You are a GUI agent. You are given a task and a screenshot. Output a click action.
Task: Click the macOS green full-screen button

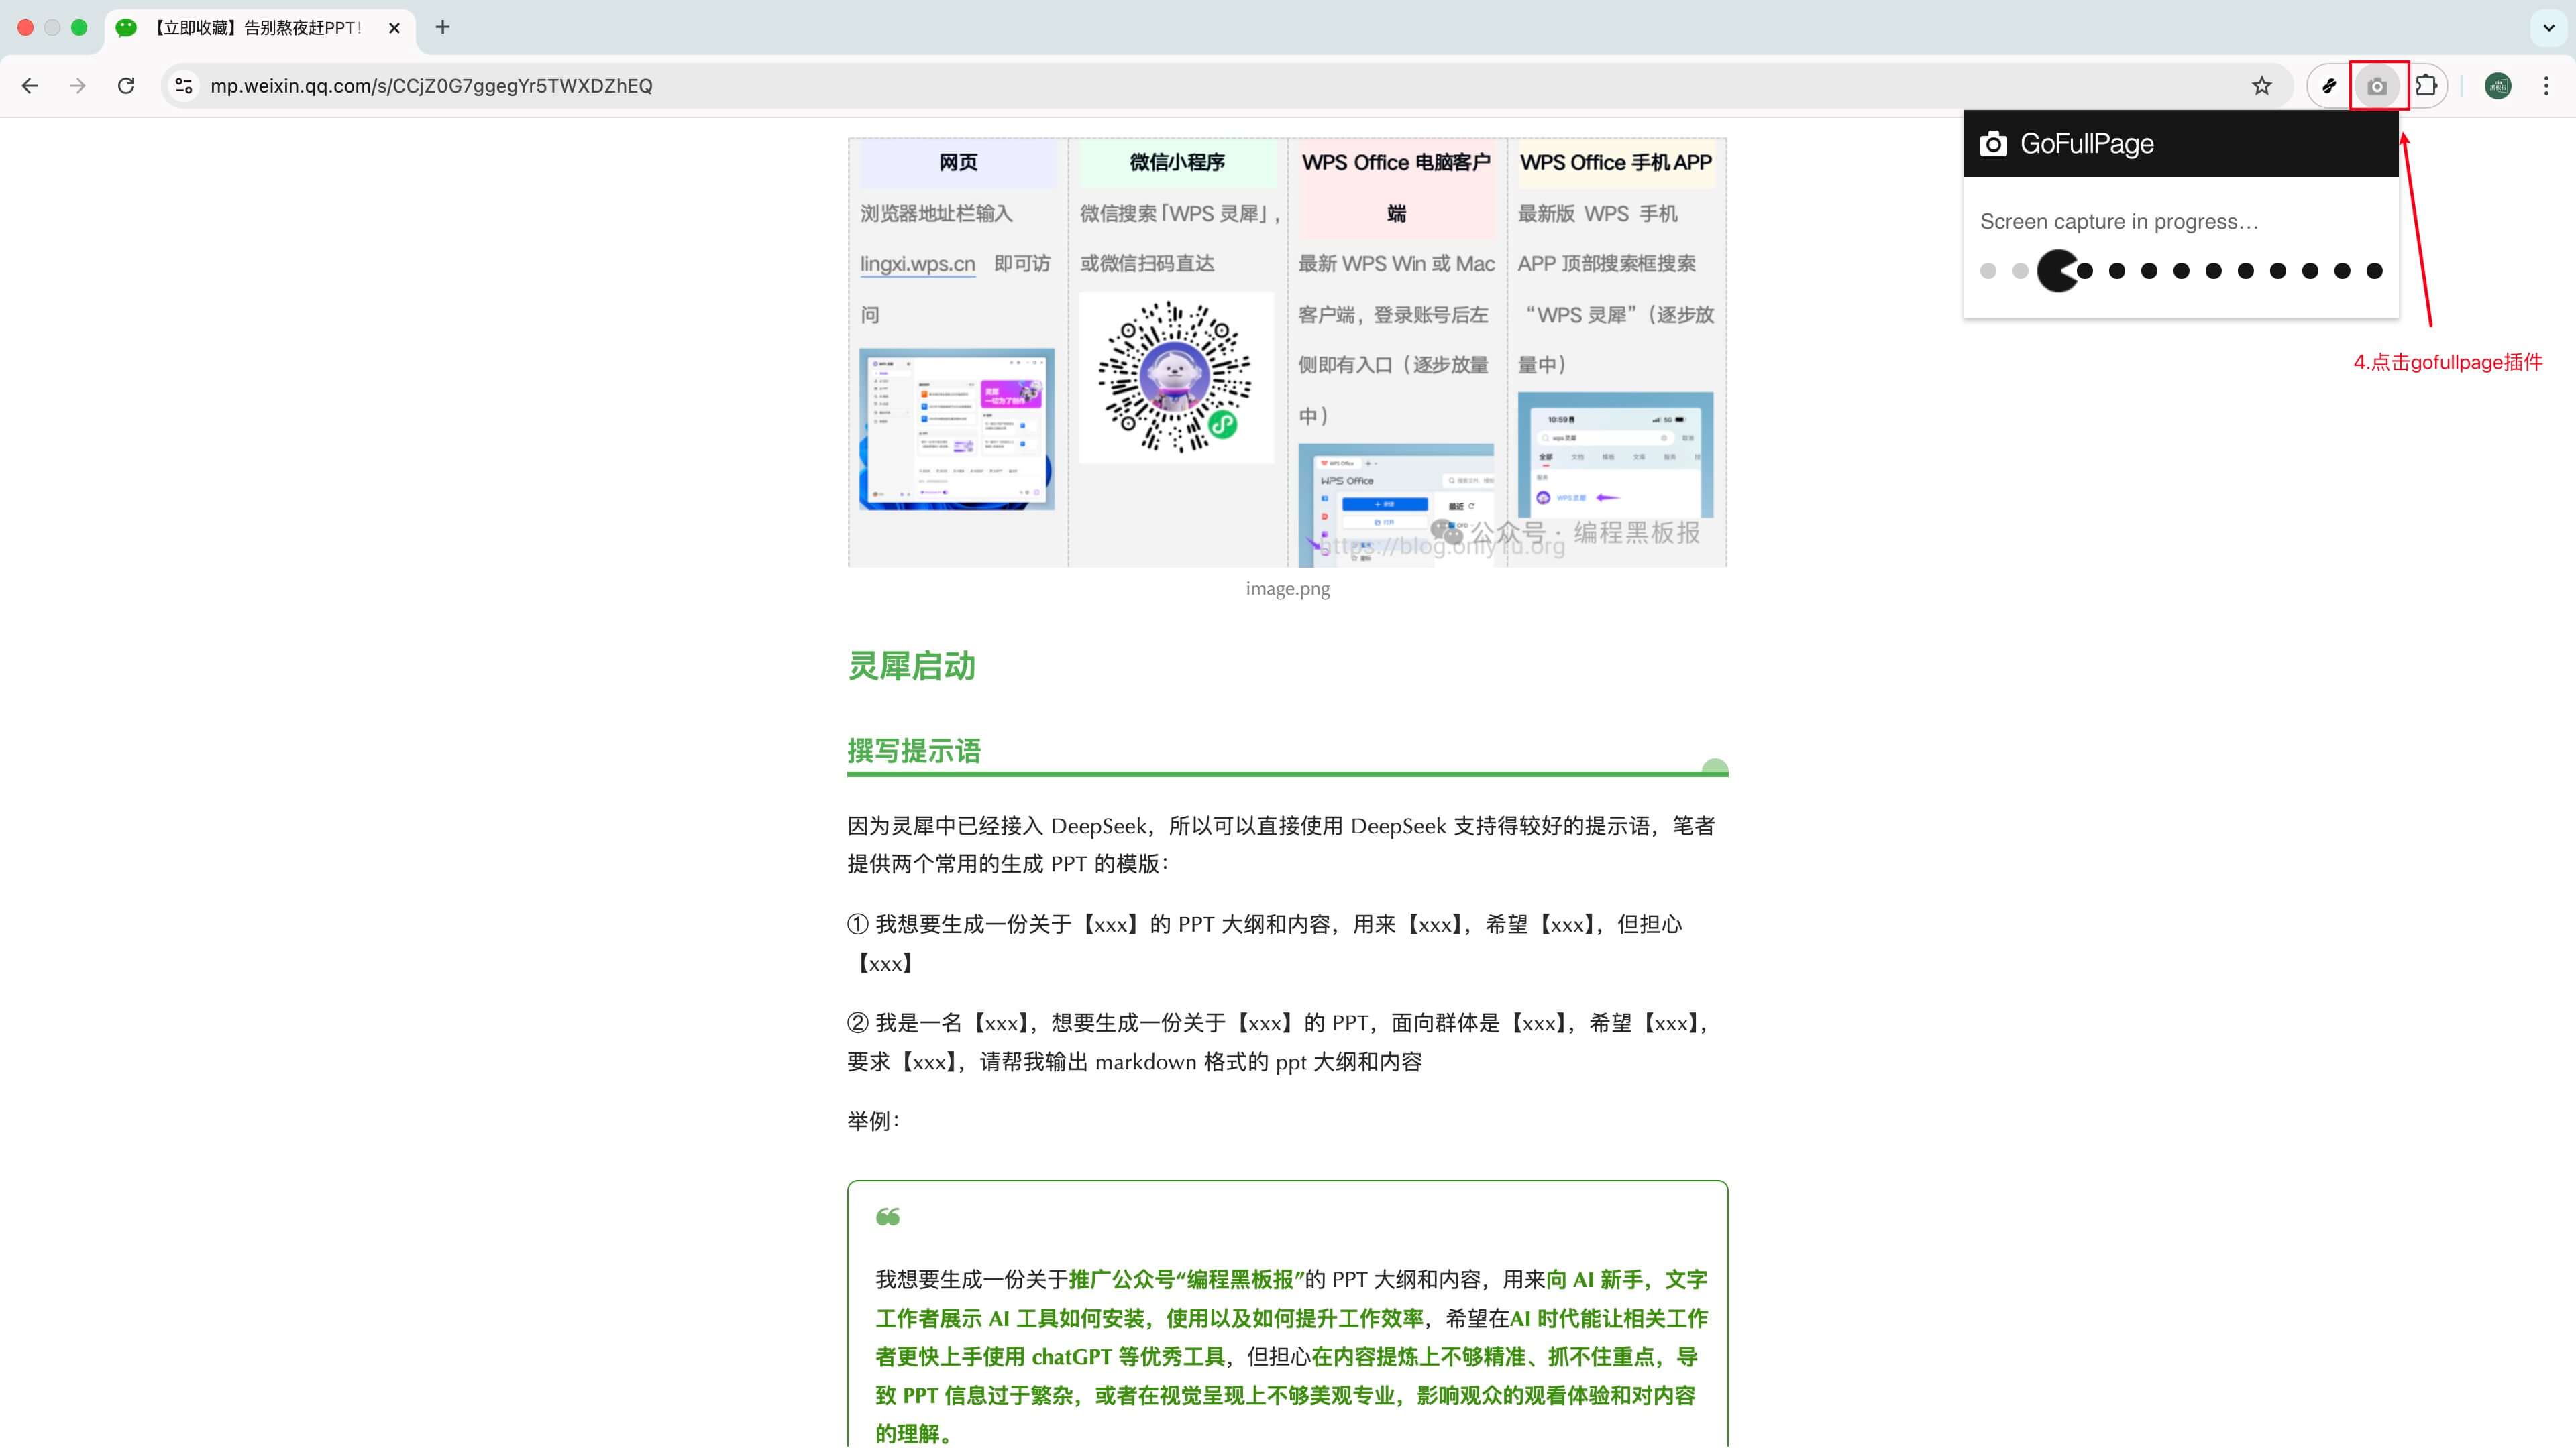point(79,28)
